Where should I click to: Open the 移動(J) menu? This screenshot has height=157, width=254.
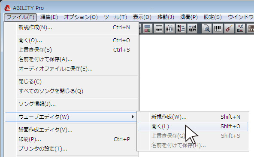click(x=166, y=17)
